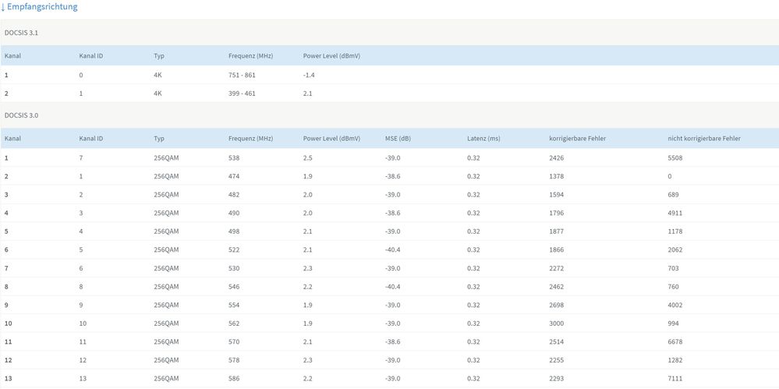Screen dimensions: 779x389
Task: Click correctable error count 1594
Action: pyautogui.click(x=557, y=195)
